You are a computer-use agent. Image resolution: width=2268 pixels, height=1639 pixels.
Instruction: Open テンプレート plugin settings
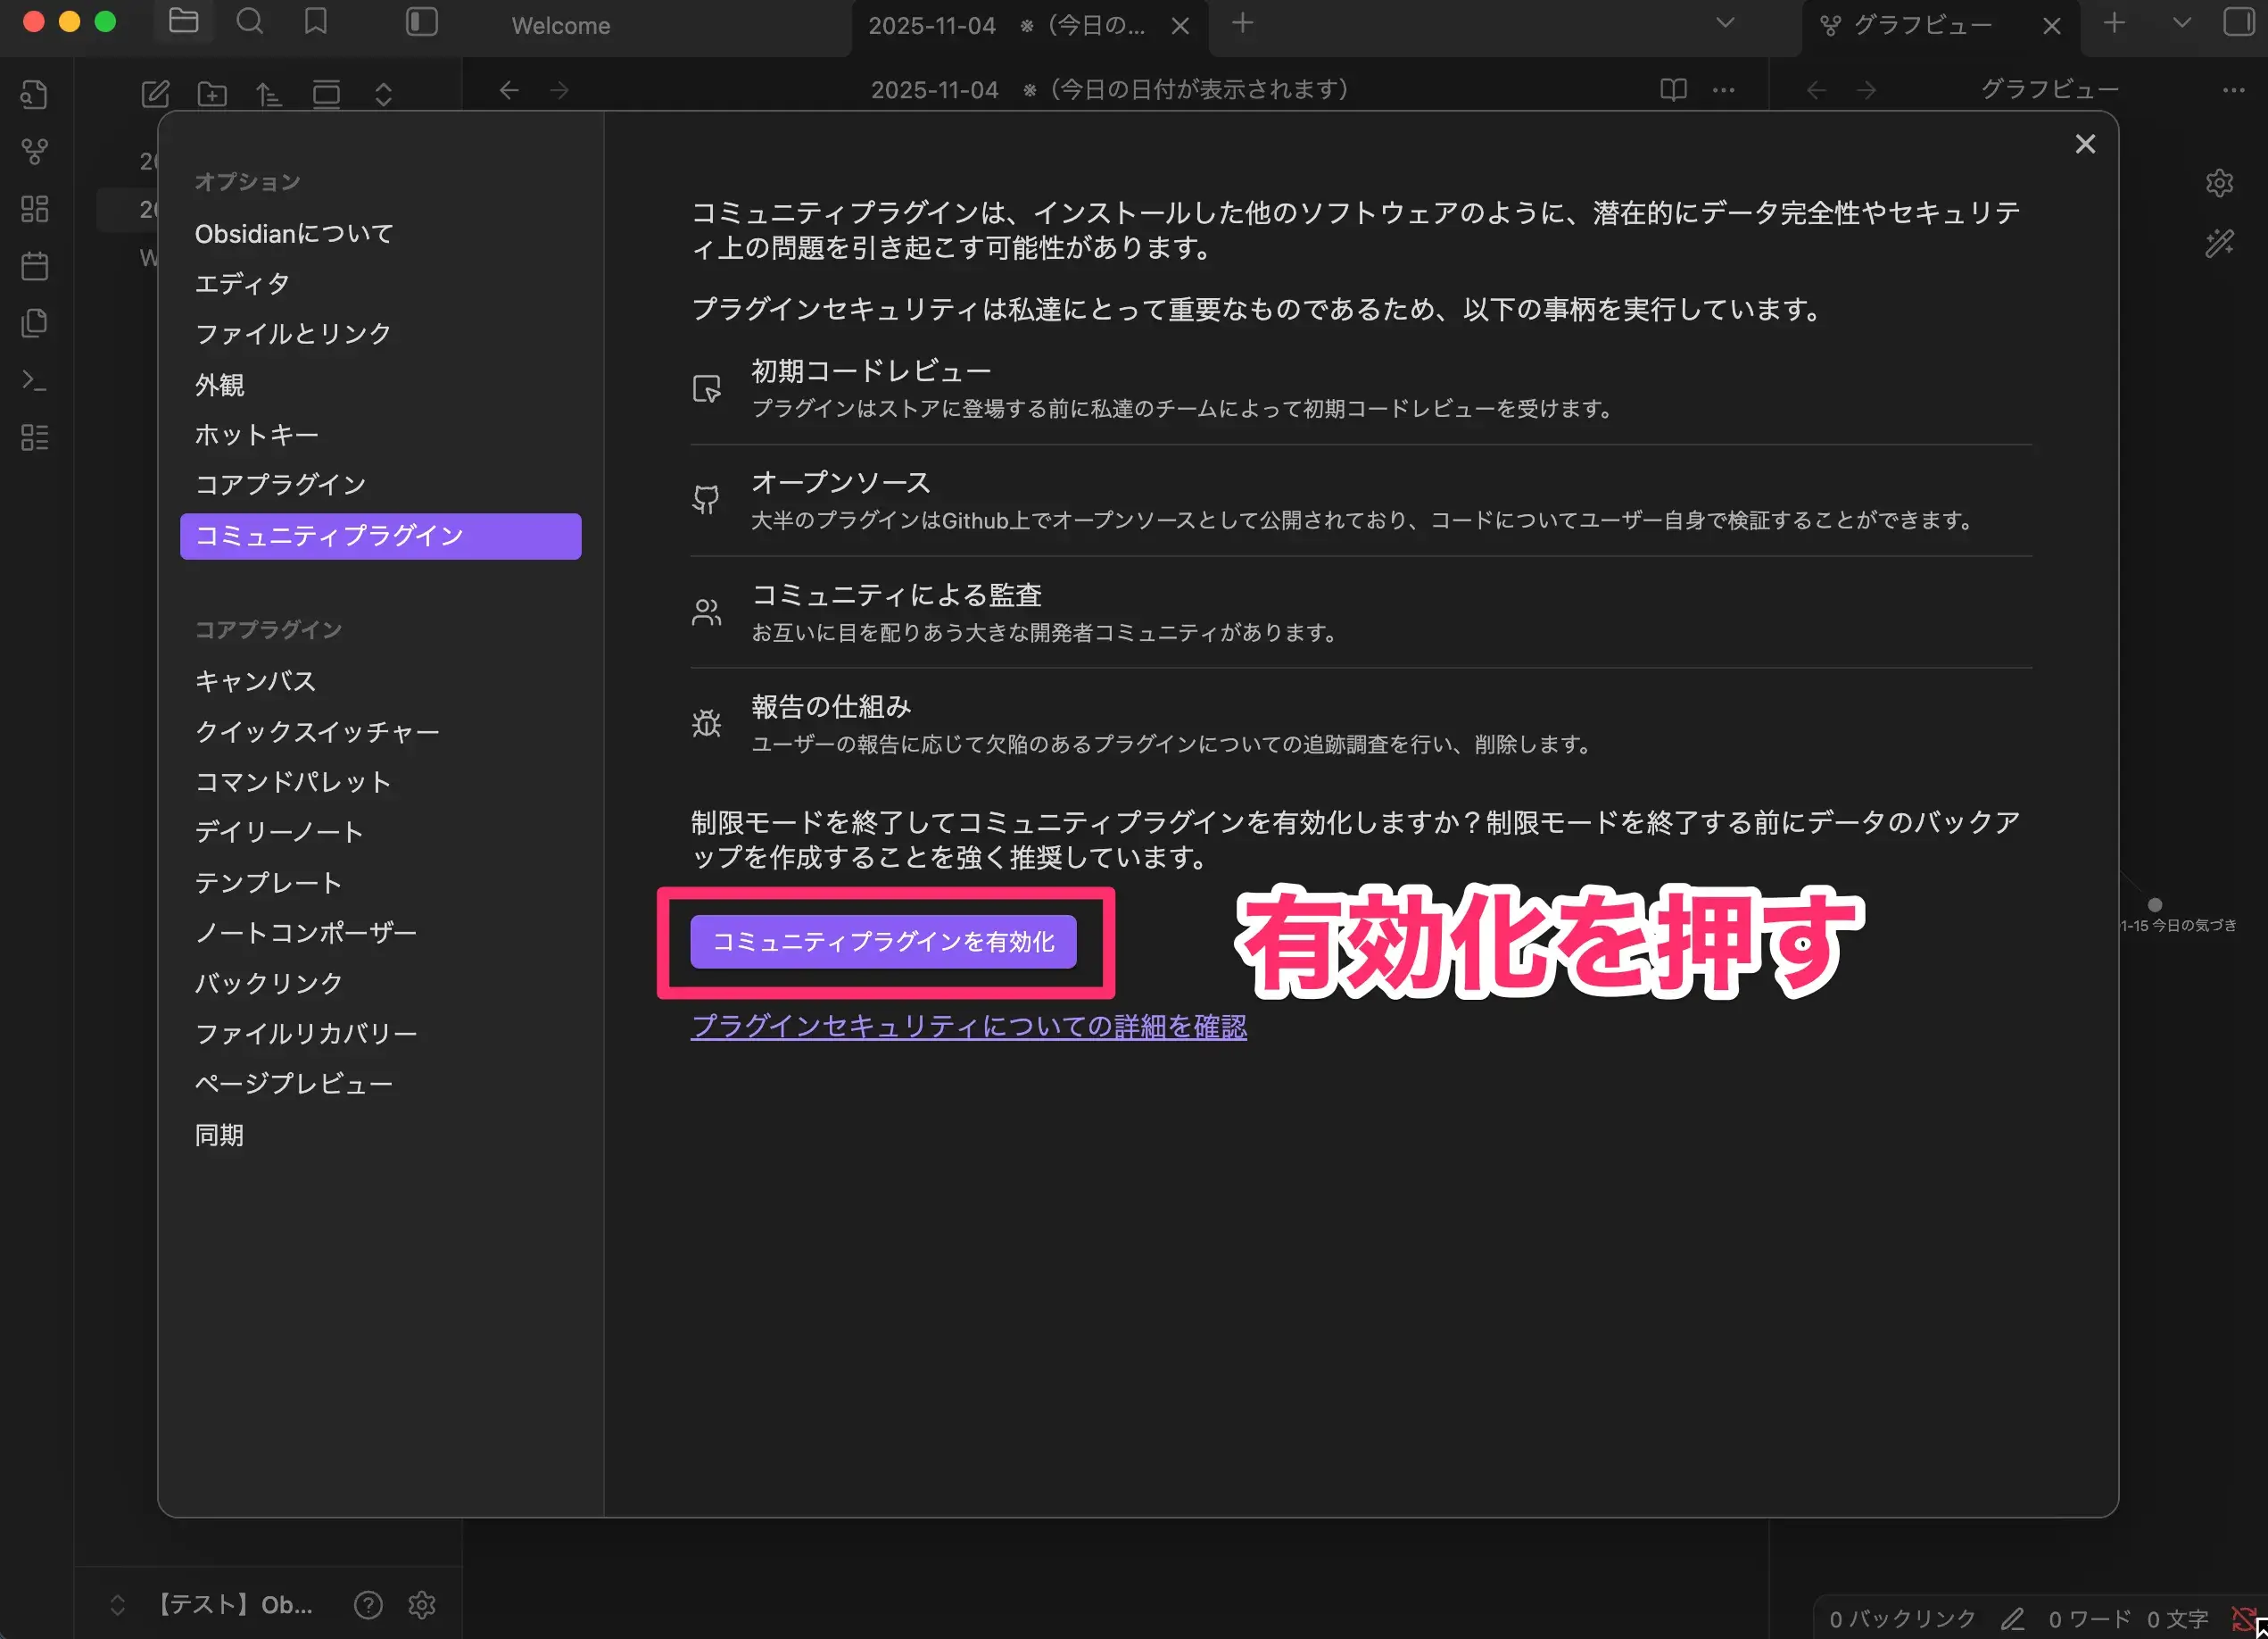tap(380, 884)
